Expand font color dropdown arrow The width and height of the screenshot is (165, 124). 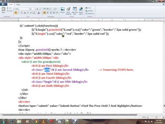(41, 13)
